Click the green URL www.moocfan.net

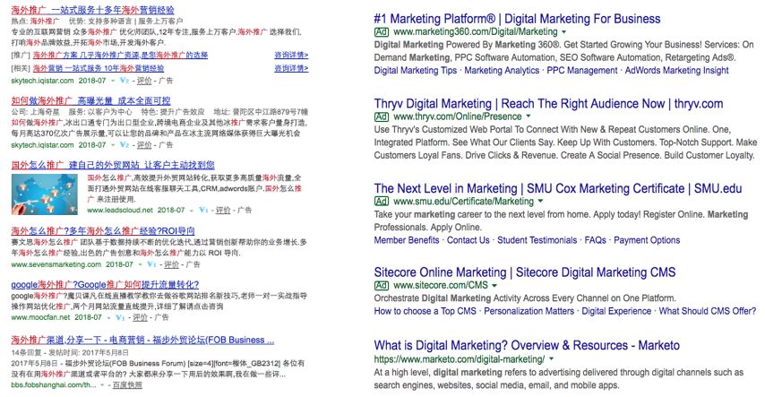(x=40, y=317)
